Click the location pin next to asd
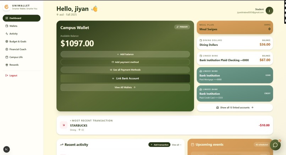 coord(57,15)
